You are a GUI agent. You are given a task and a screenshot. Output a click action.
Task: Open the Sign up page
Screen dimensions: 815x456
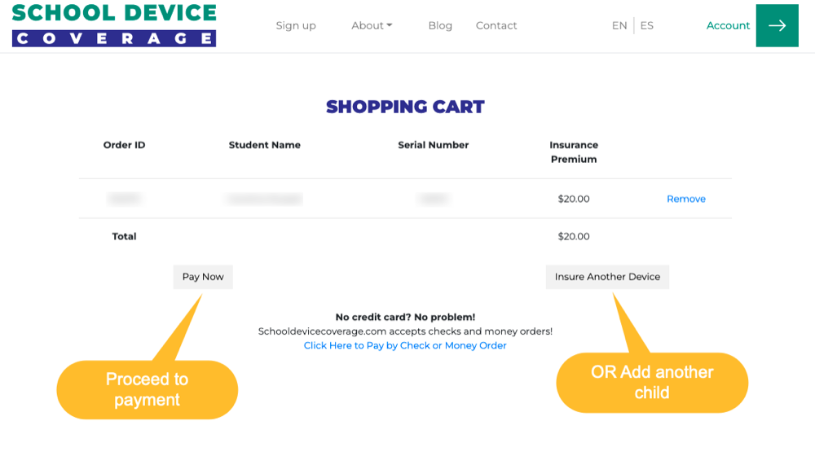click(296, 25)
